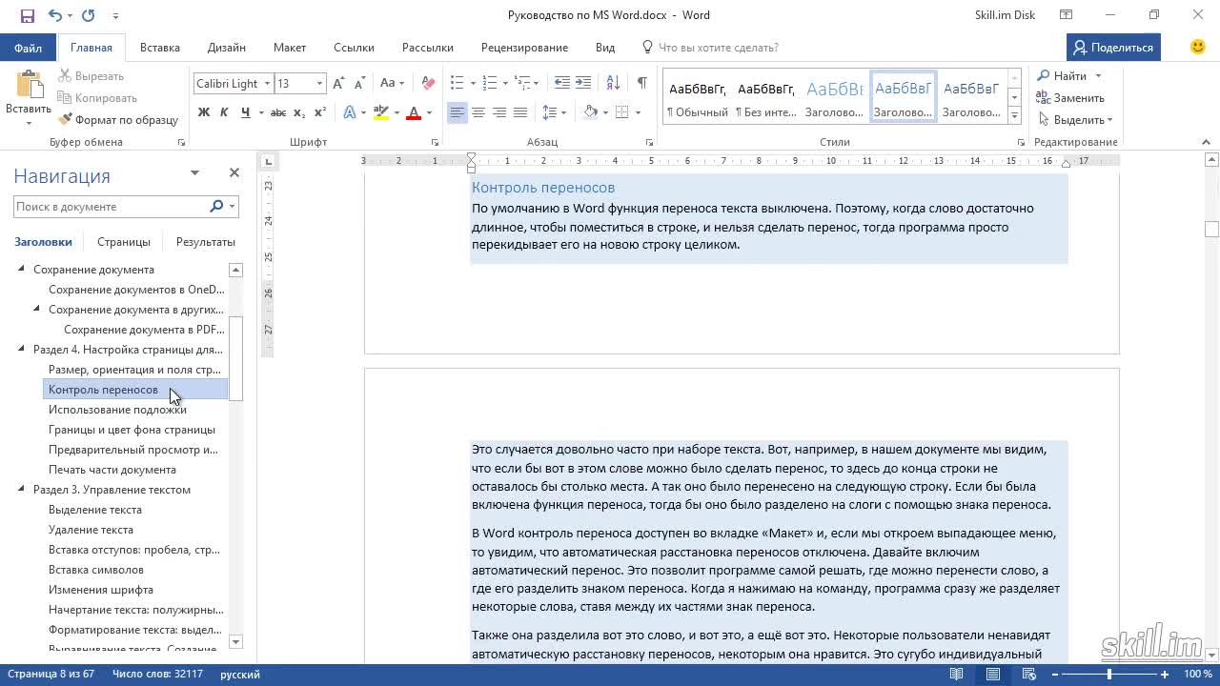
Task: Collapse Сохранение документа heading
Action: pyautogui.click(x=22, y=270)
